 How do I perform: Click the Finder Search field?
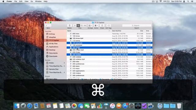pyautogui.click(x=137, y=26)
